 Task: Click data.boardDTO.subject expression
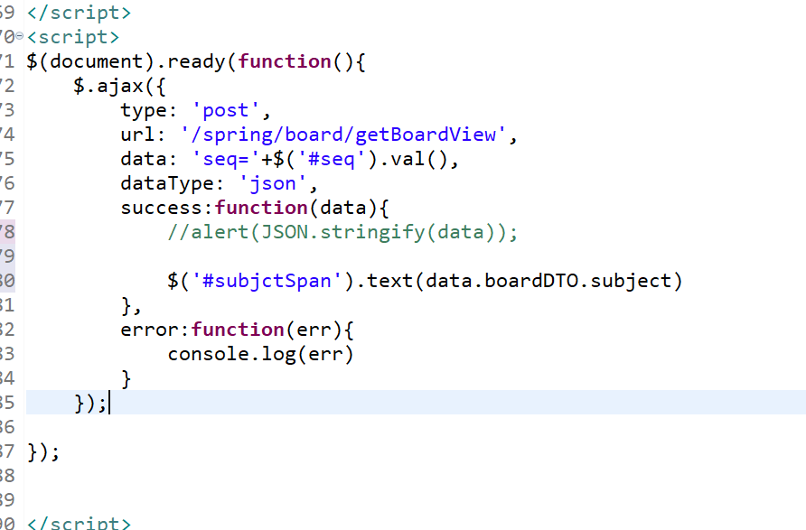(x=548, y=281)
